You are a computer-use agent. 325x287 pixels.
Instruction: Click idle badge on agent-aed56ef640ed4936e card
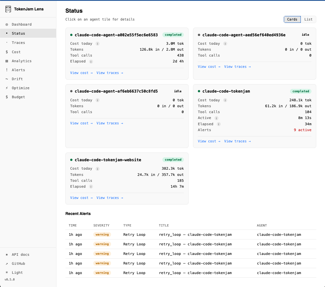[x=305, y=35]
